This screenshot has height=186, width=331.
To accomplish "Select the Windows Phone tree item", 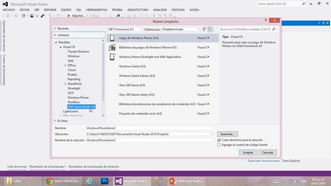I will tap(78, 98).
